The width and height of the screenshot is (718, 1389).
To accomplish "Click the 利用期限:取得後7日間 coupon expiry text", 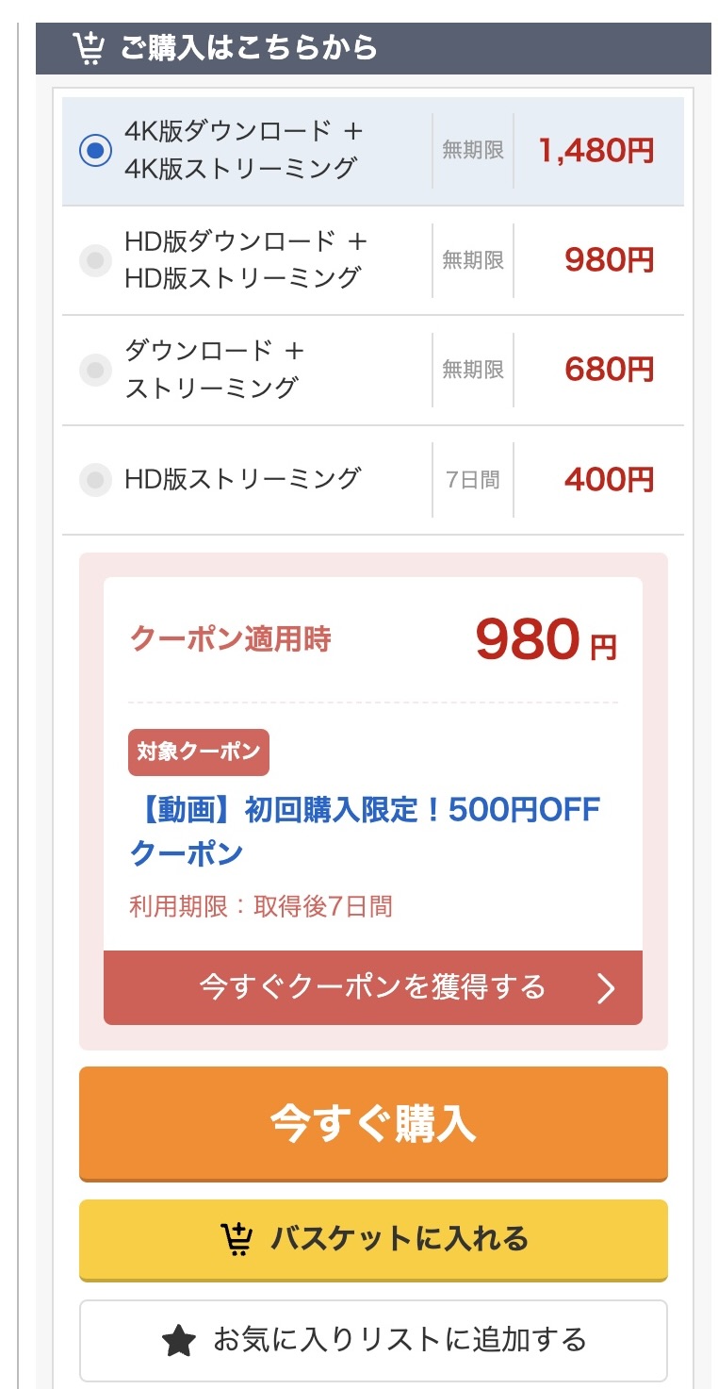I will [260, 907].
